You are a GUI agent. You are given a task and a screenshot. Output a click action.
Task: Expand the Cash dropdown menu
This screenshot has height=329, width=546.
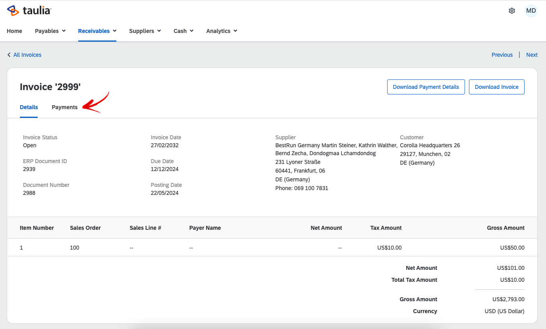[183, 31]
